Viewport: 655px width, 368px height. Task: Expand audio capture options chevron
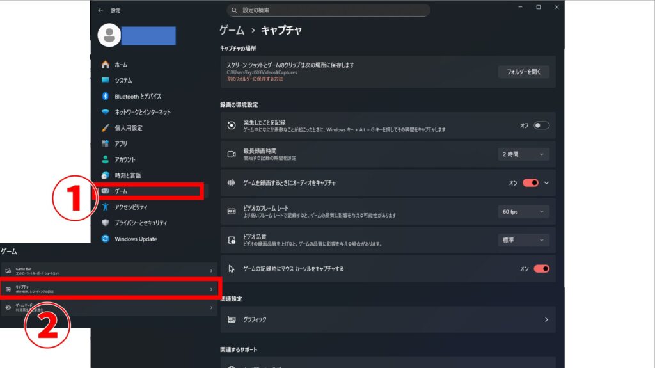tap(546, 183)
